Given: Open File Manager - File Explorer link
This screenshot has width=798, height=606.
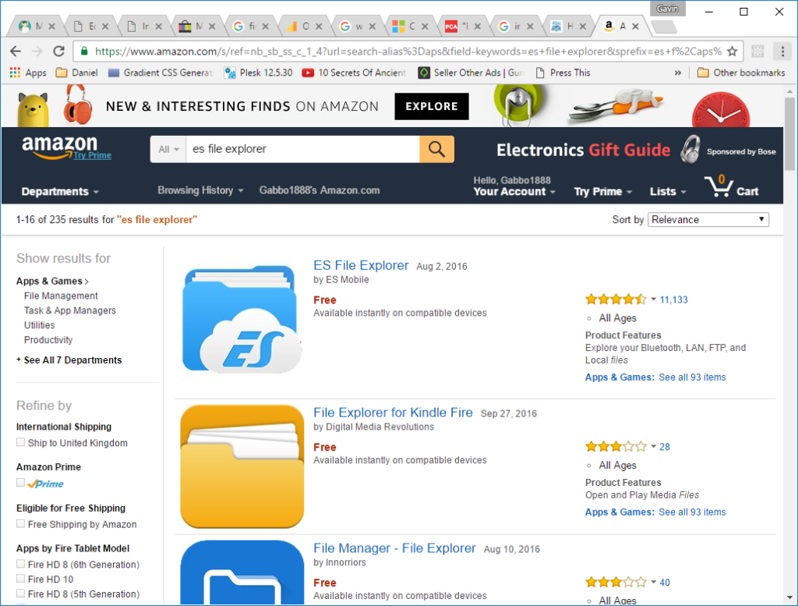Looking at the screenshot, I should coord(394,548).
